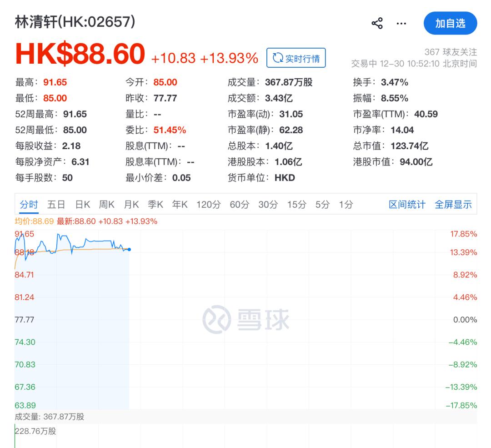Click the latest price dot on chart
The width and height of the screenshot is (491, 448).
coord(129,249)
